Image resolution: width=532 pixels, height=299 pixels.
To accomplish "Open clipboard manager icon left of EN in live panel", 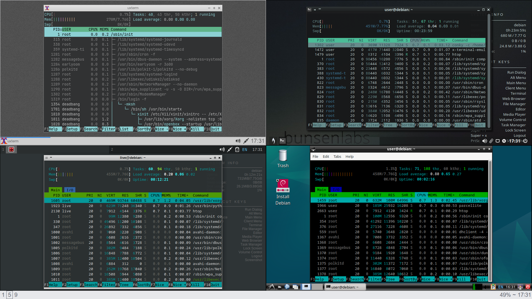I will 237,149.
